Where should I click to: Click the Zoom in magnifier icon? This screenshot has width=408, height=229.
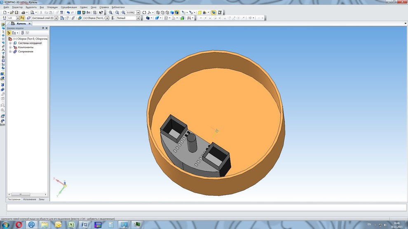(x=111, y=13)
